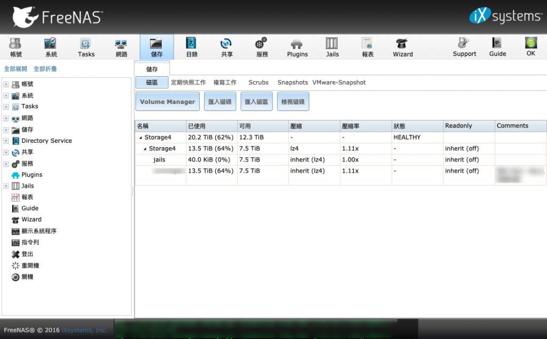Viewport: 547px width, 339px height.
Task: Open the Volume Manager
Action: 167,102
